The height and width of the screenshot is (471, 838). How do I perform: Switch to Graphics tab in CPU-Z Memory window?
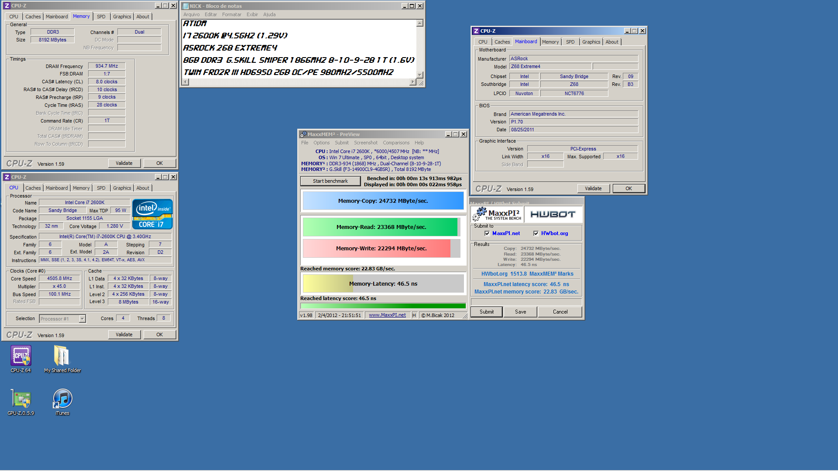click(x=122, y=17)
